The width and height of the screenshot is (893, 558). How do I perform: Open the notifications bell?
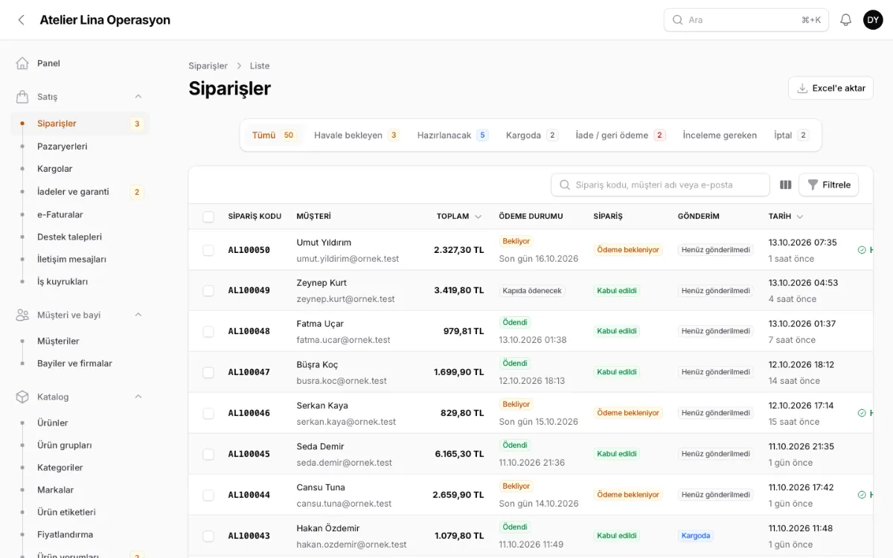tap(845, 20)
